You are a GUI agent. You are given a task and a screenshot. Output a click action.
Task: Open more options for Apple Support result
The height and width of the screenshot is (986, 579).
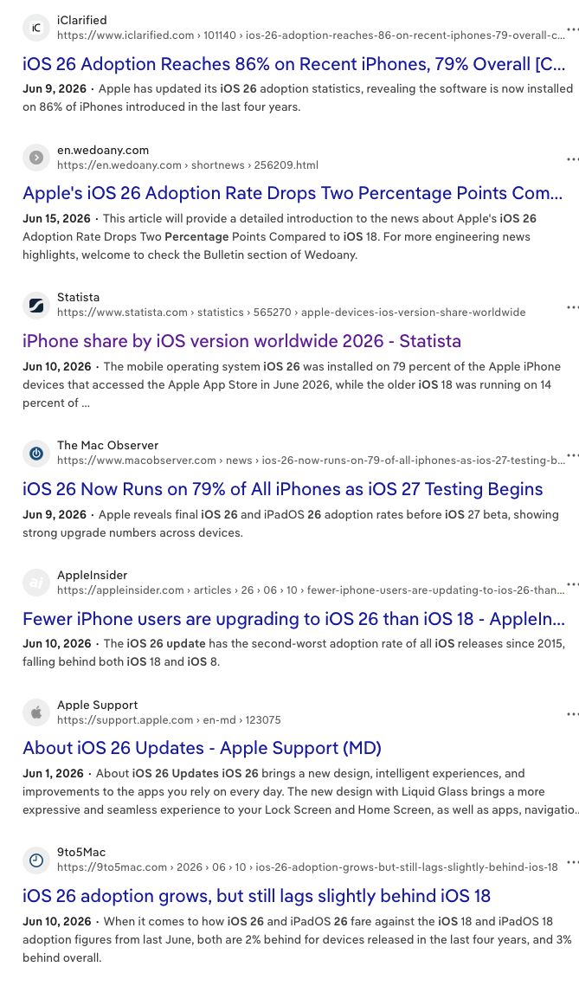pos(572,714)
